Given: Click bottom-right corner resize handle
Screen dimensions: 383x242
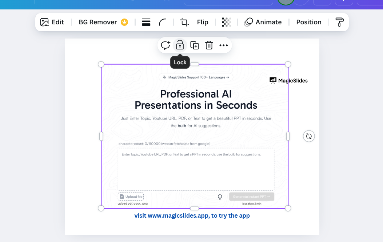Looking at the screenshot, I should pyautogui.click(x=288, y=208).
